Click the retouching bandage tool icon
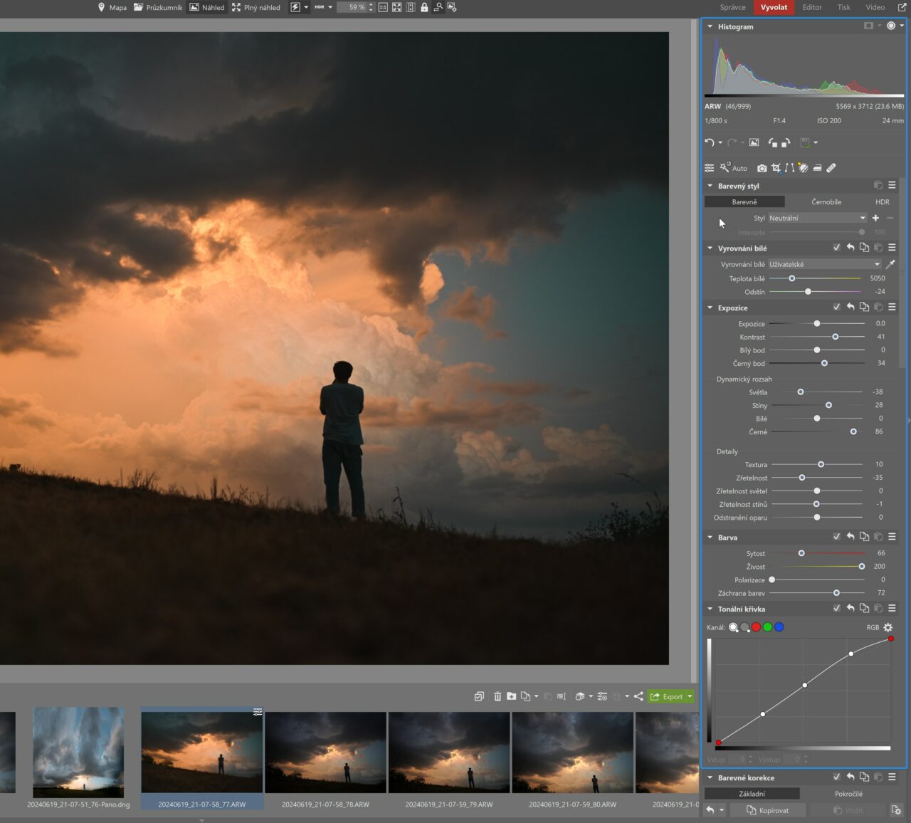911x823 pixels. coord(831,168)
